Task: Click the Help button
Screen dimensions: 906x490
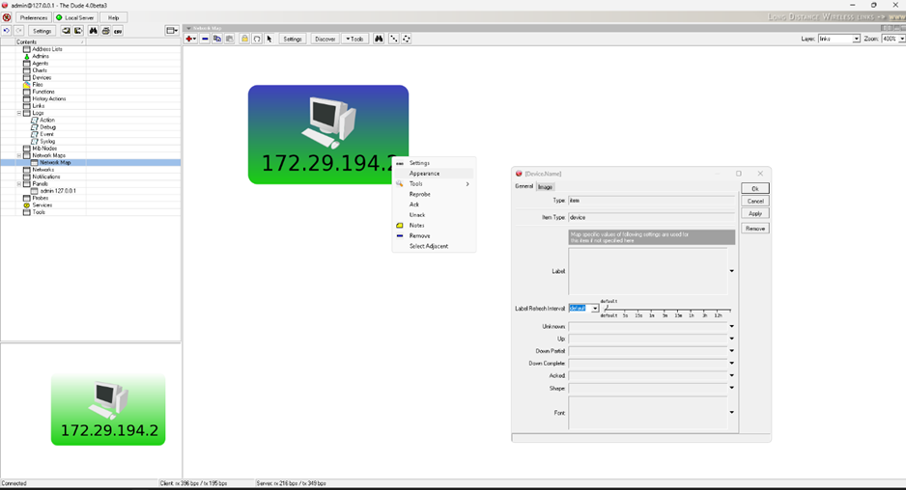Action: pos(113,17)
